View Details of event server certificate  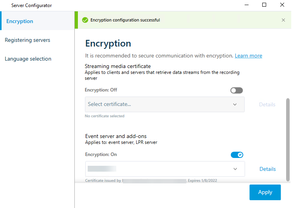267,169
